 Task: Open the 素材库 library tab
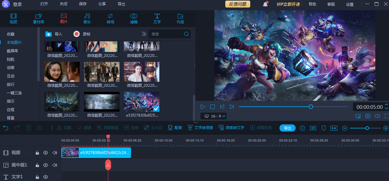[39, 18]
